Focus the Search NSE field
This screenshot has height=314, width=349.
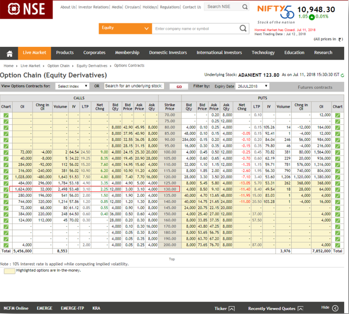point(223,7)
